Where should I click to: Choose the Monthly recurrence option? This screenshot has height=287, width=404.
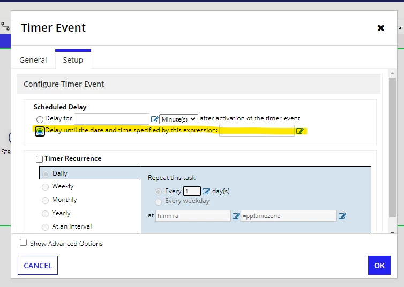[45, 200]
